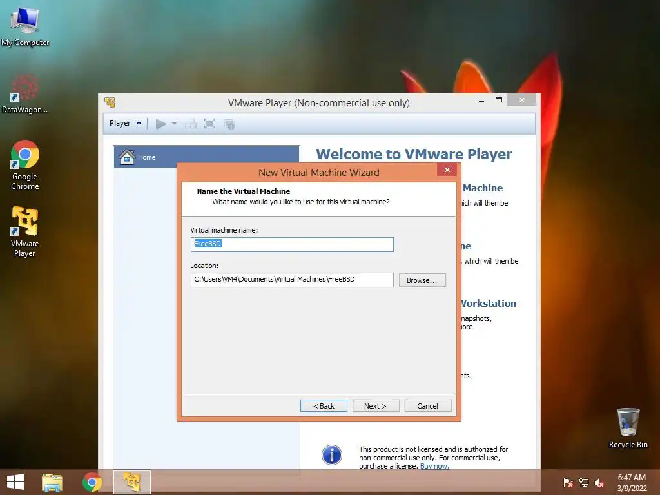Proceed with the Next > button
The width and height of the screenshot is (660, 495).
click(x=376, y=406)
